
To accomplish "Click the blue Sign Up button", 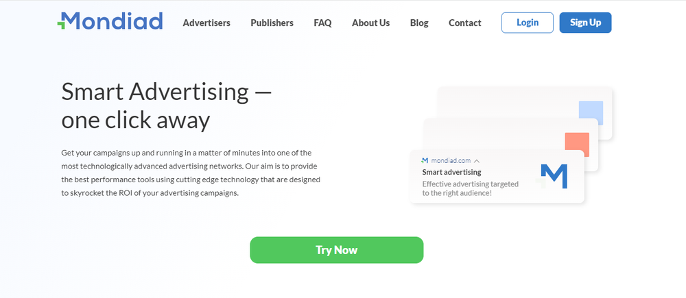I will click(585, 23).
